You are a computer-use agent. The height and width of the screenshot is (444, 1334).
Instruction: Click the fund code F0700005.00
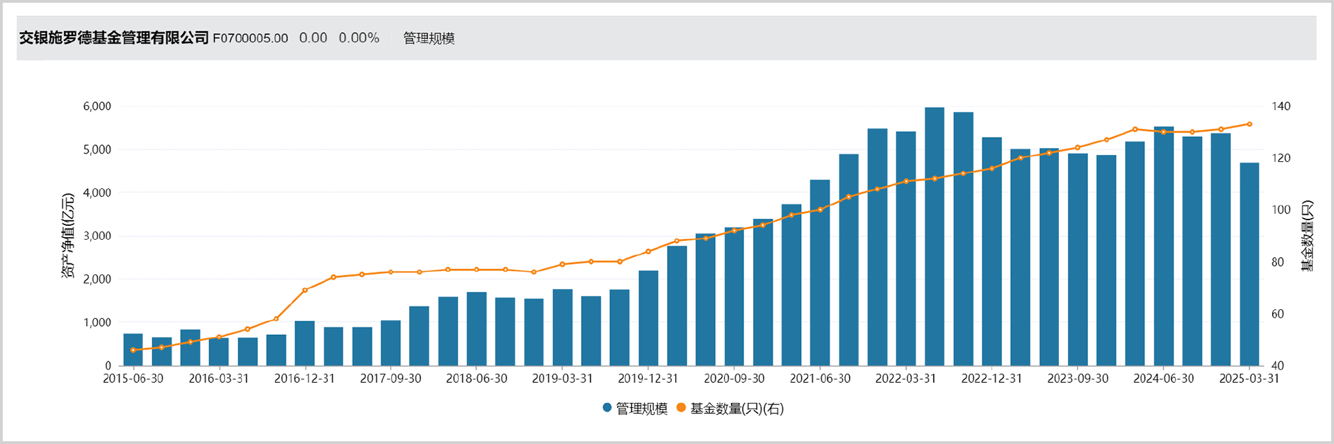(x=250, y=38)
